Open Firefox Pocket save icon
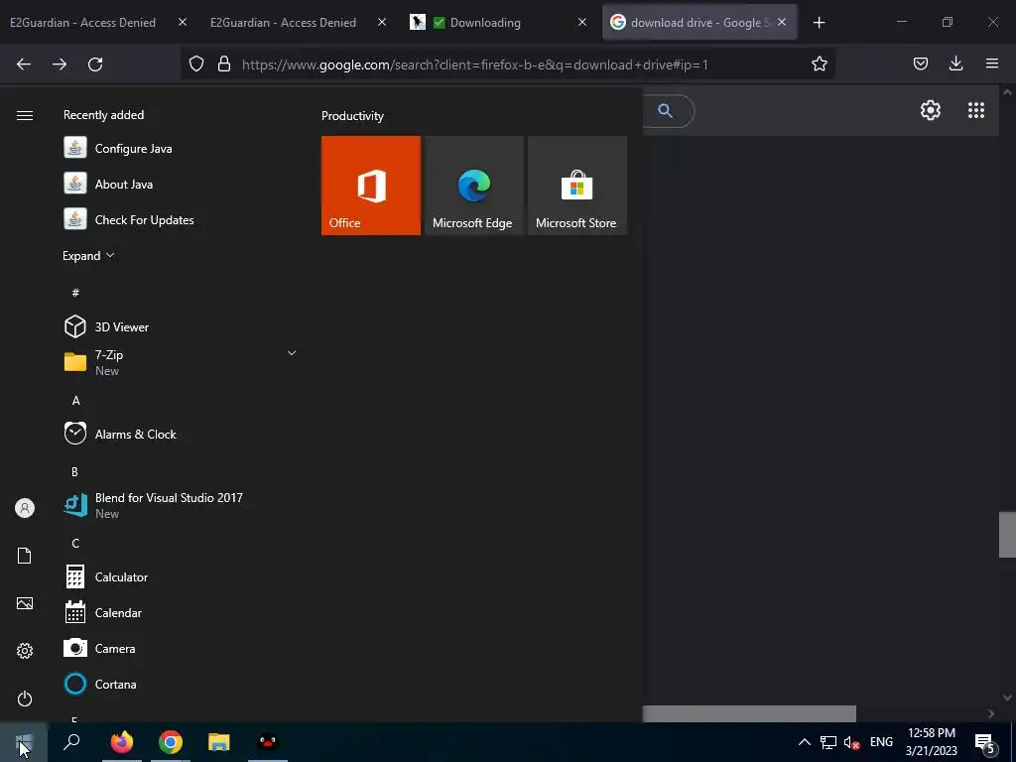This screenshot has width=1016, height=762. point(920,63)
